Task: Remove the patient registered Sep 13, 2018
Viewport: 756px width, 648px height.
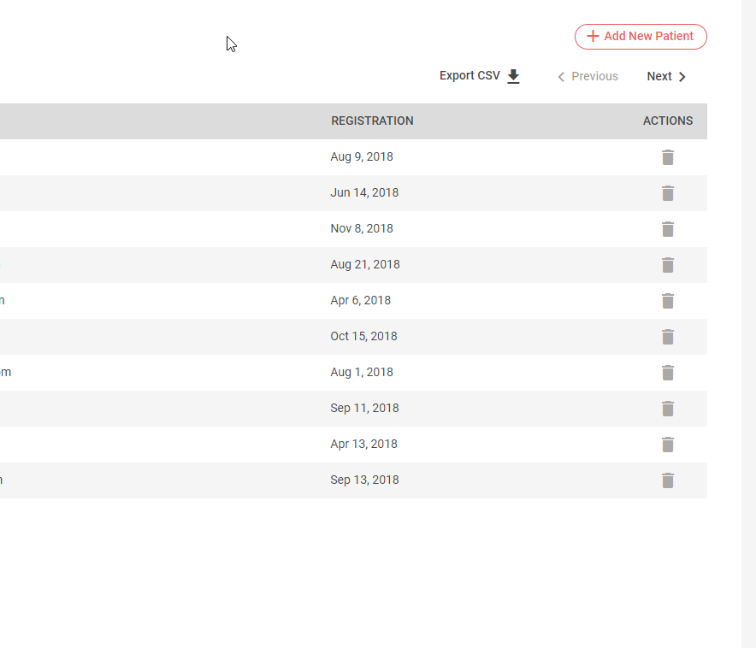Action: (x=668, y=480)
